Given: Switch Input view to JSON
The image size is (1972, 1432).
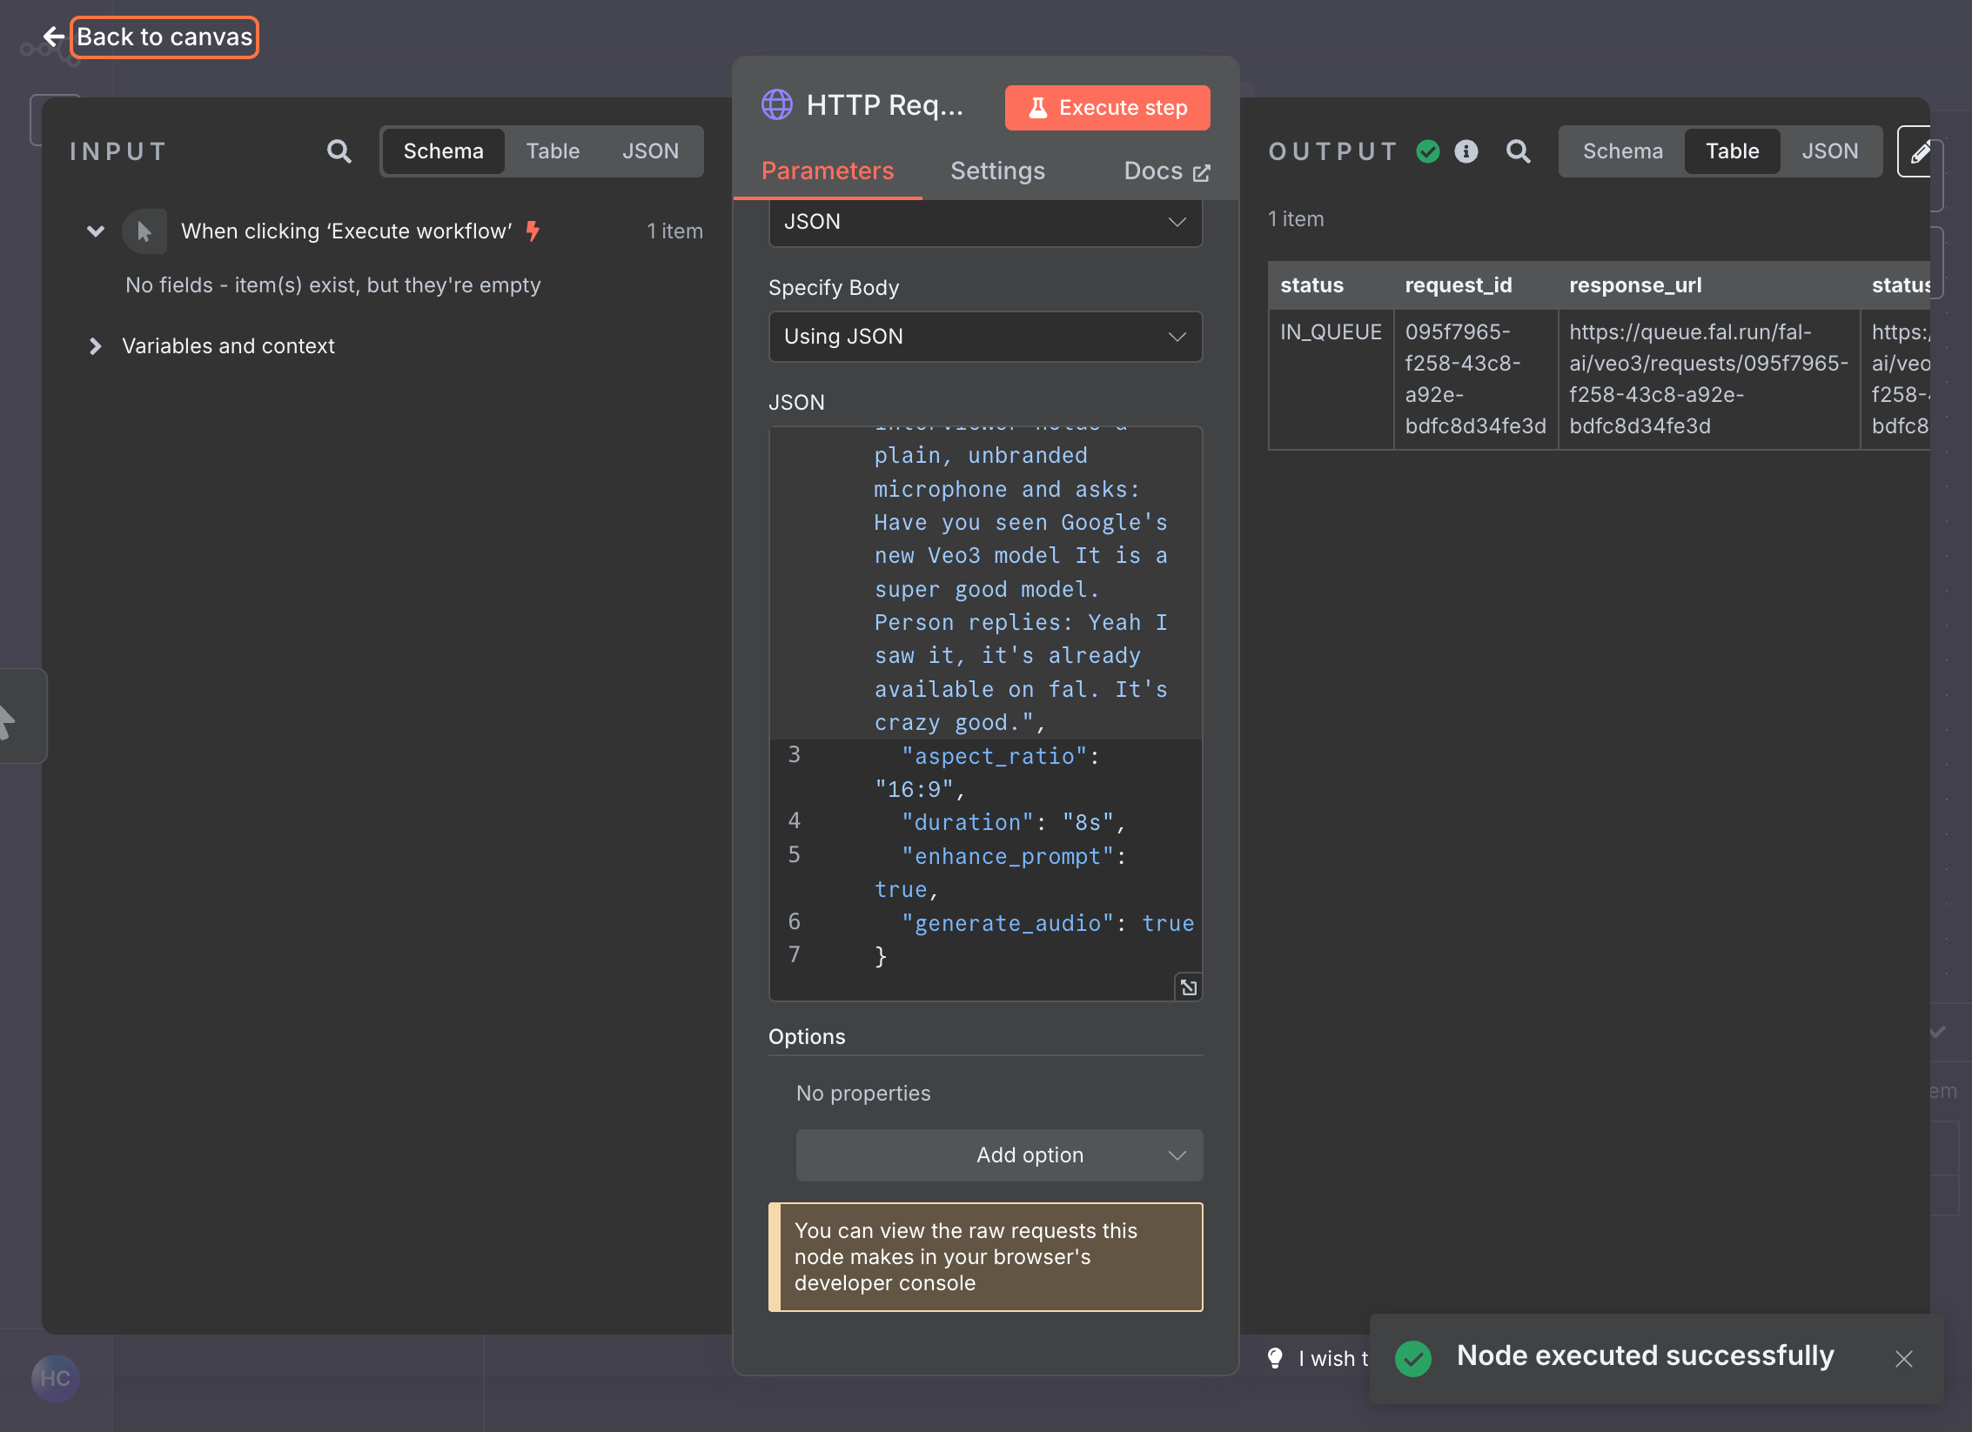Looking at the screenshot, I should 650,151.
